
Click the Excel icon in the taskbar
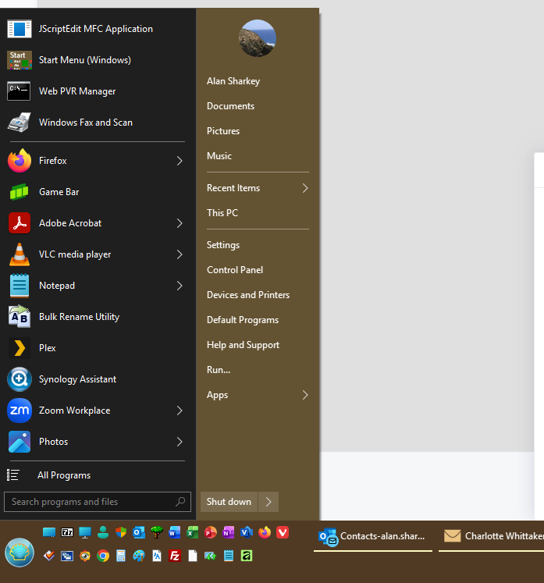[x=192, y=532]
